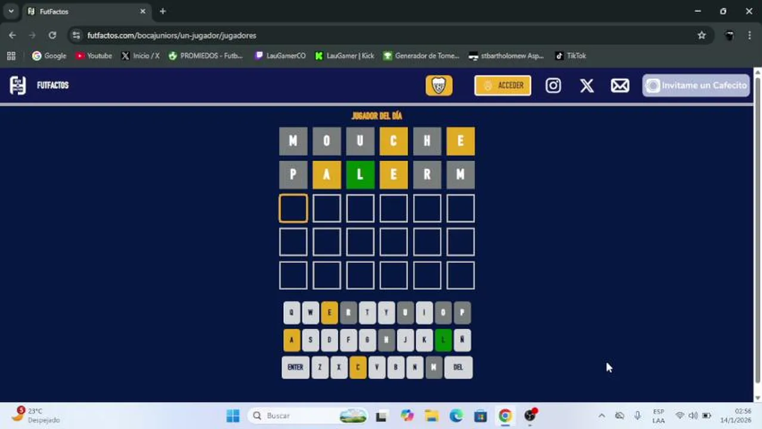The image size is (762, 429).
Task: Tap the gray R key on the keyboard
Action: coord(348,312)
